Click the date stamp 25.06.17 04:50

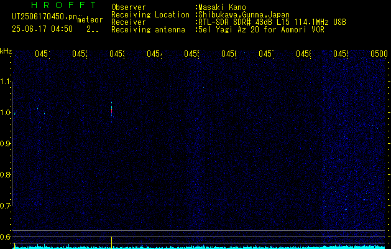[42, 29]
